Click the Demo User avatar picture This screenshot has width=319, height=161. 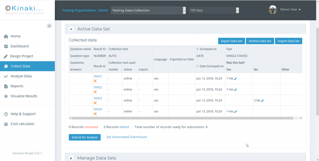[x=273, y=10]
